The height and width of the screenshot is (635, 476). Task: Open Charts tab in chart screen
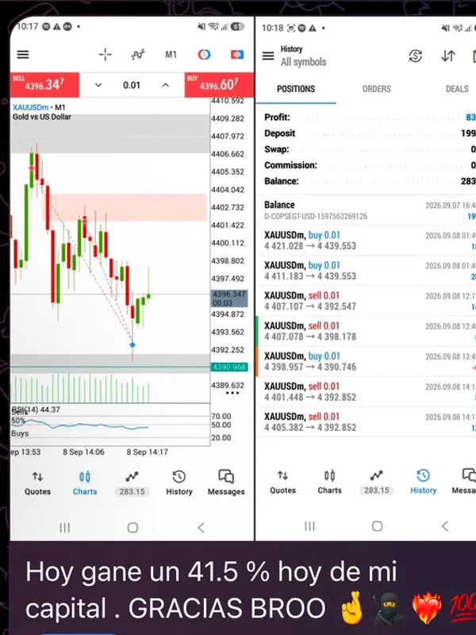(x=85, y=483)
